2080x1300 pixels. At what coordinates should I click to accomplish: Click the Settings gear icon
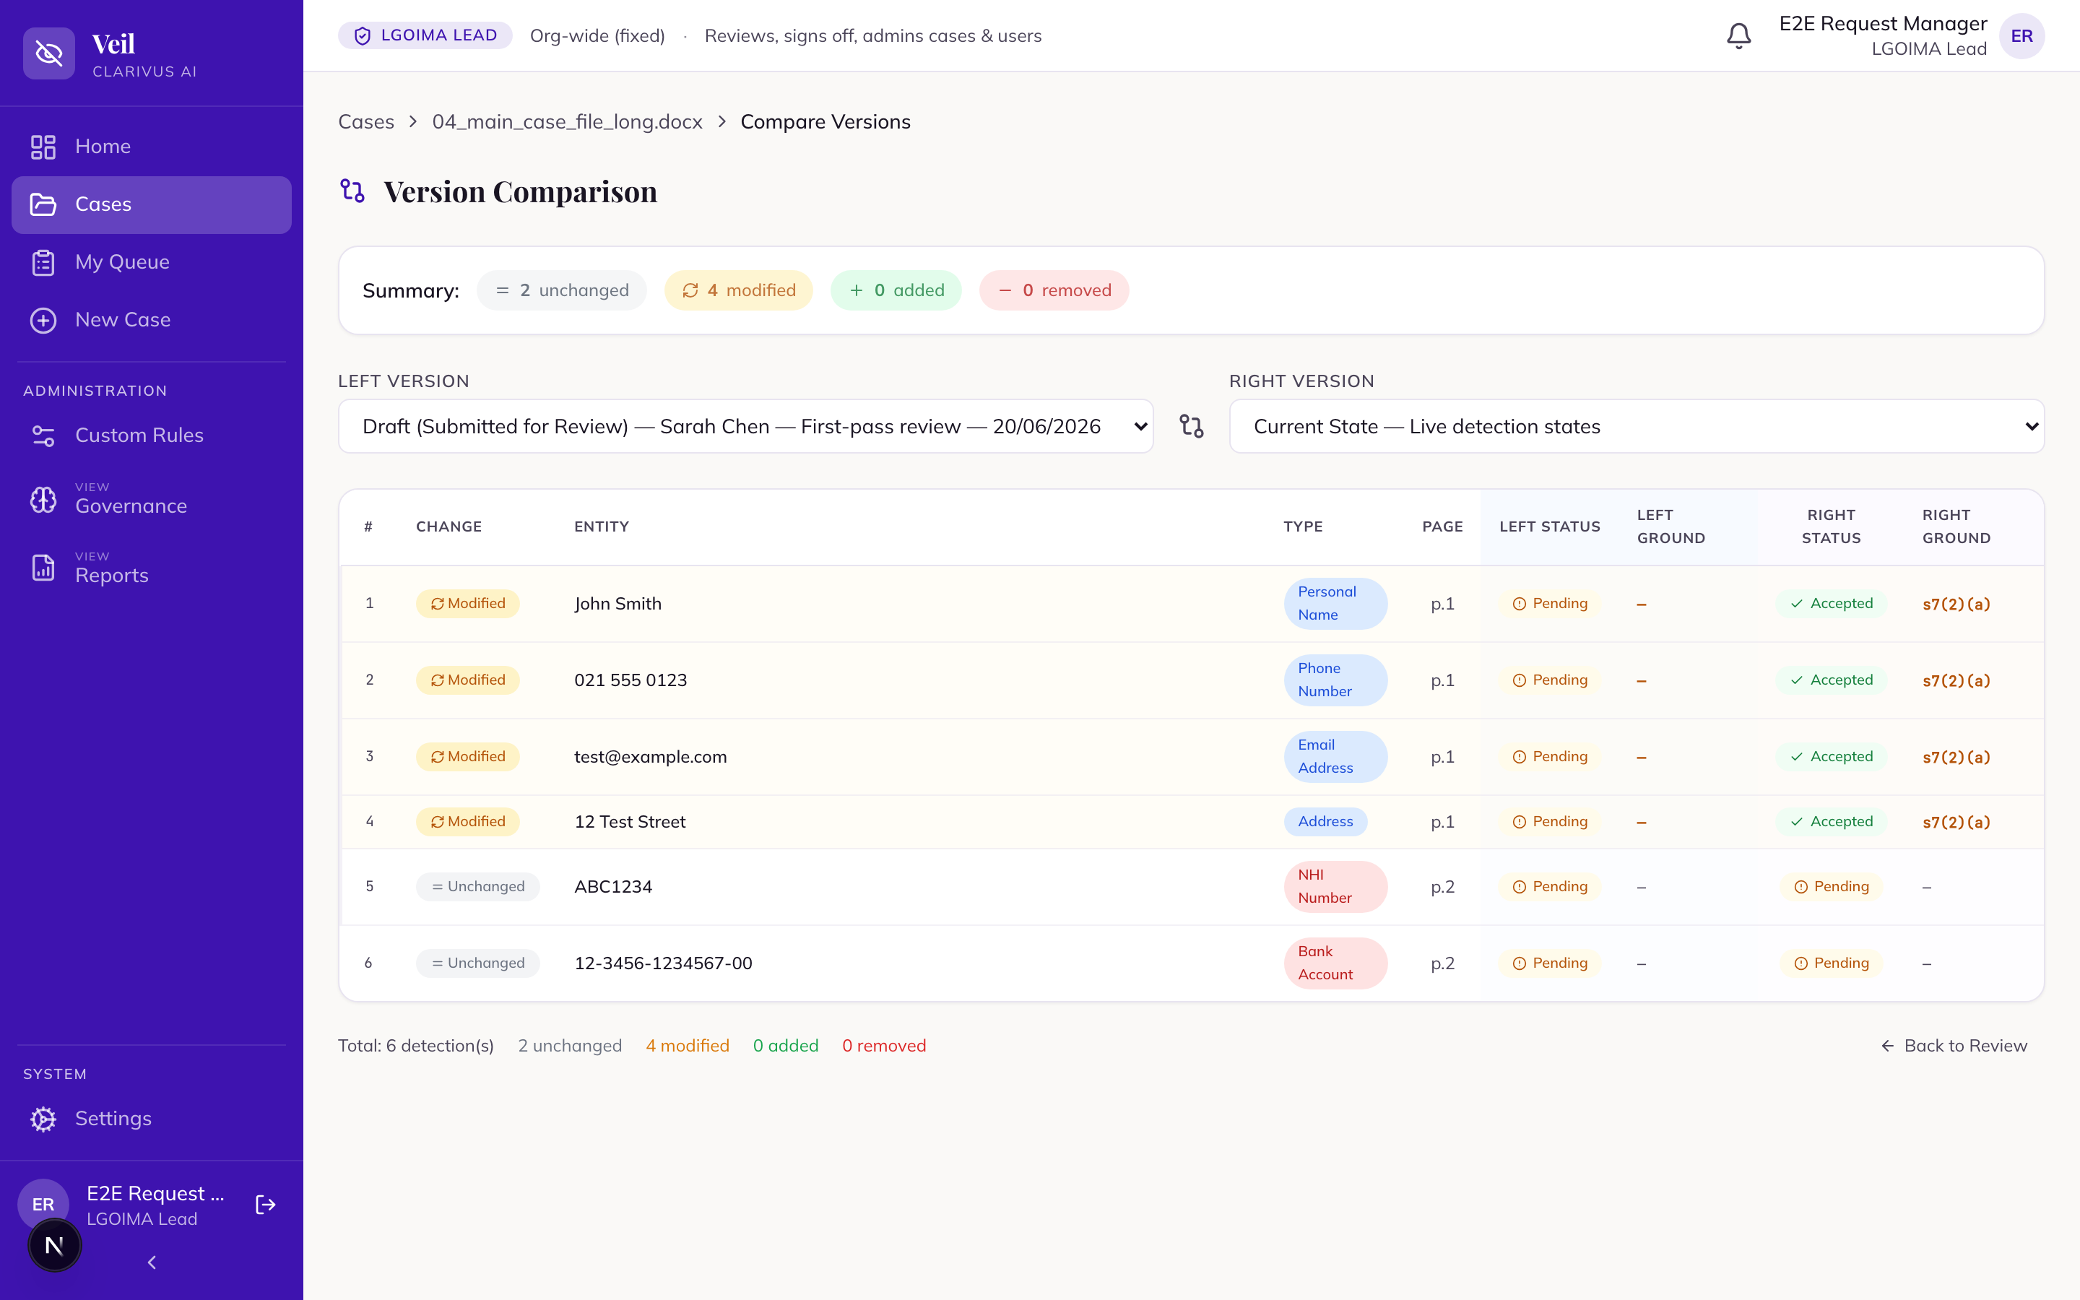click(x=43, y=1119)
